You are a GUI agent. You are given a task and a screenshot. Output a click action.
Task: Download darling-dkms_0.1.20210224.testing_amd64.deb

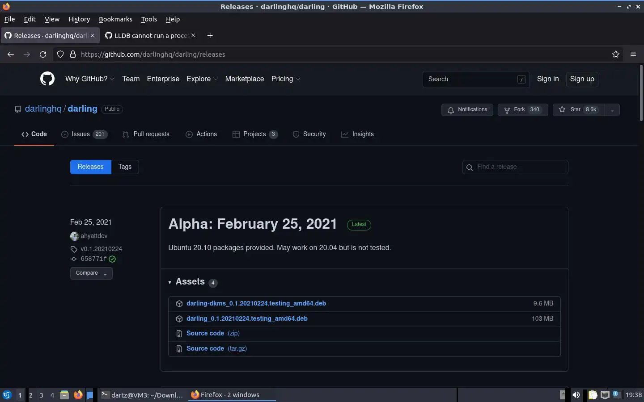coord(256,303)
